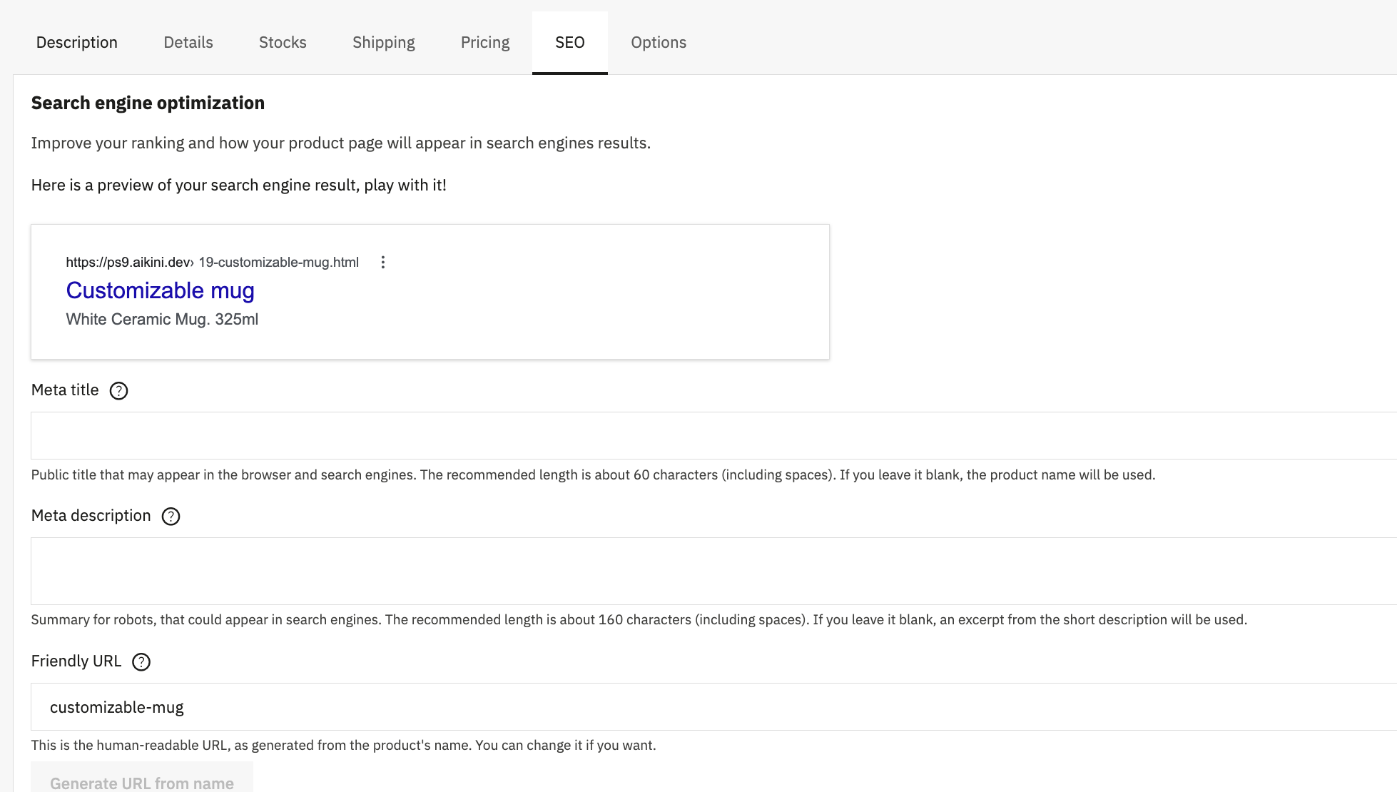The image size is (1397, 792).
Task: Open the Options tab
Action: (x=659, y=42)
